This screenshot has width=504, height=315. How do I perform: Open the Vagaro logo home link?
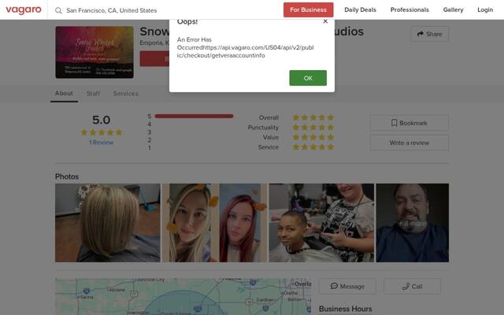[x=24, y=10]
